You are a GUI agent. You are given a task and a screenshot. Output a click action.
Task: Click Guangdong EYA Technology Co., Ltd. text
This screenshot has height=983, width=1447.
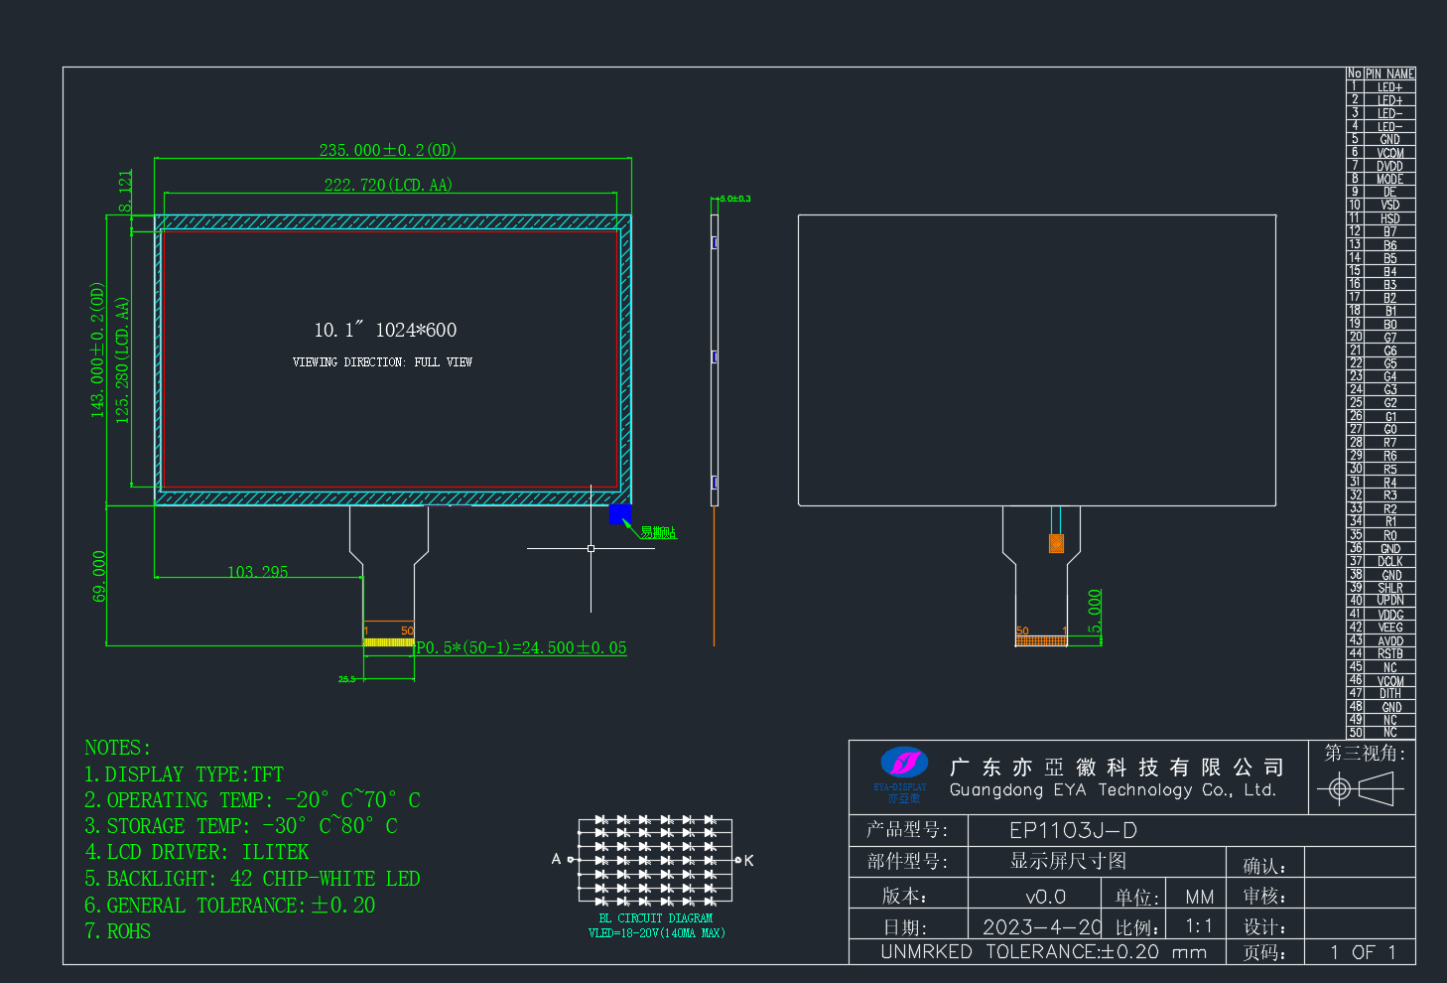(1113, 790)
